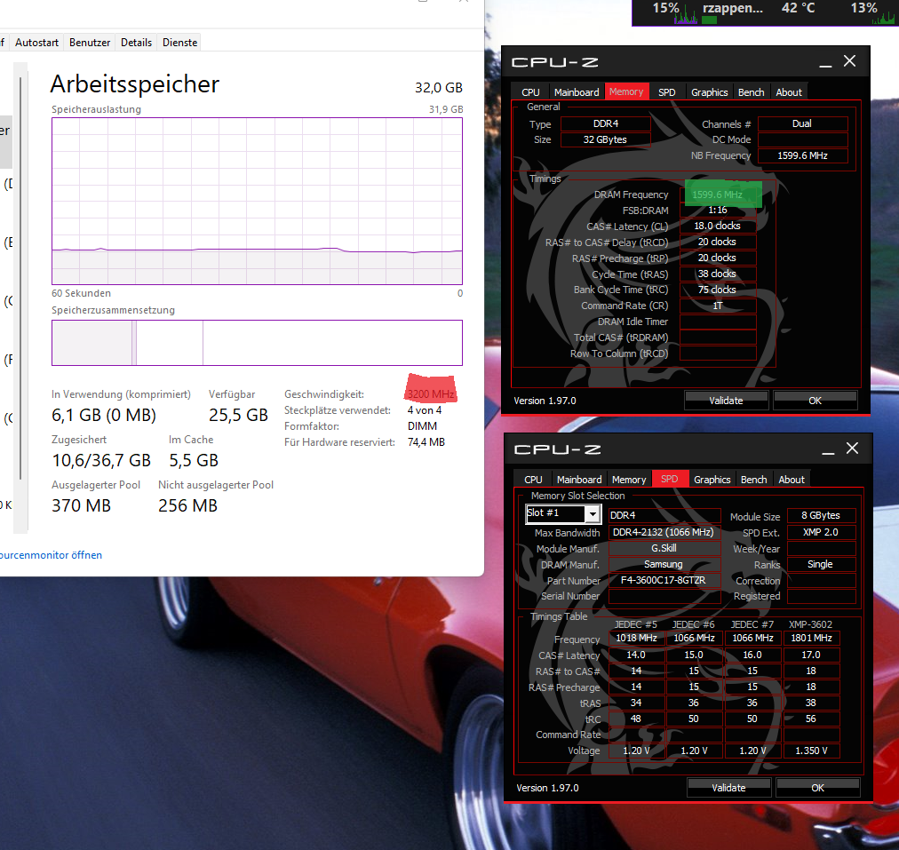Click the Size 32 GBytes field
Image resolution: width=899 pixels, height=850 pixels.
606,139
